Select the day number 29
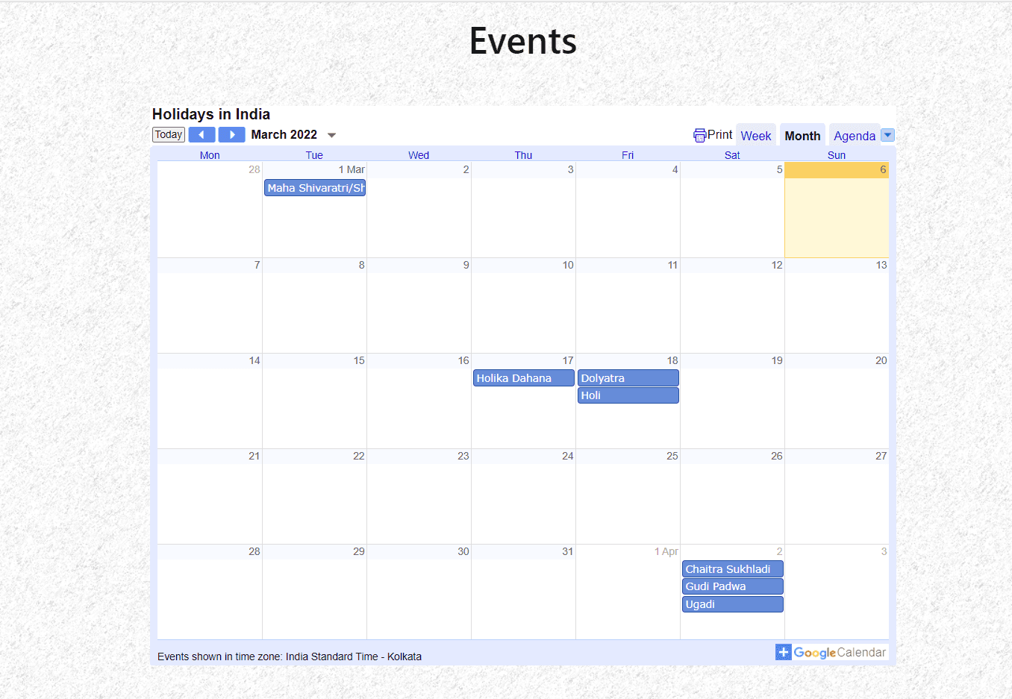 click(359, 551)
